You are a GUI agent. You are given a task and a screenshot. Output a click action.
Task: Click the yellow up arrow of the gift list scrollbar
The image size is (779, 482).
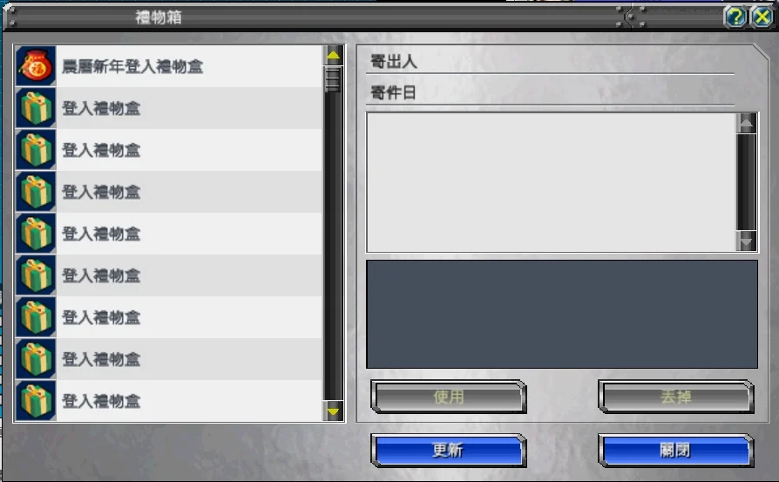[x=334, y=55]
